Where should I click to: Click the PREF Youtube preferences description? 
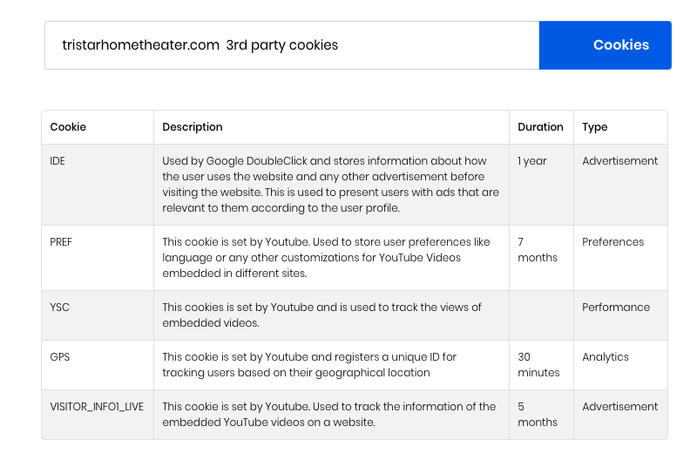pyautogui.click(x=326, y=258)
